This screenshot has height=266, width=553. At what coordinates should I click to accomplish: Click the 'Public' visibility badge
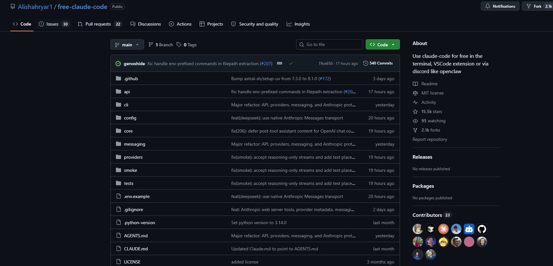pyautogui.click(x=118, y=7)
